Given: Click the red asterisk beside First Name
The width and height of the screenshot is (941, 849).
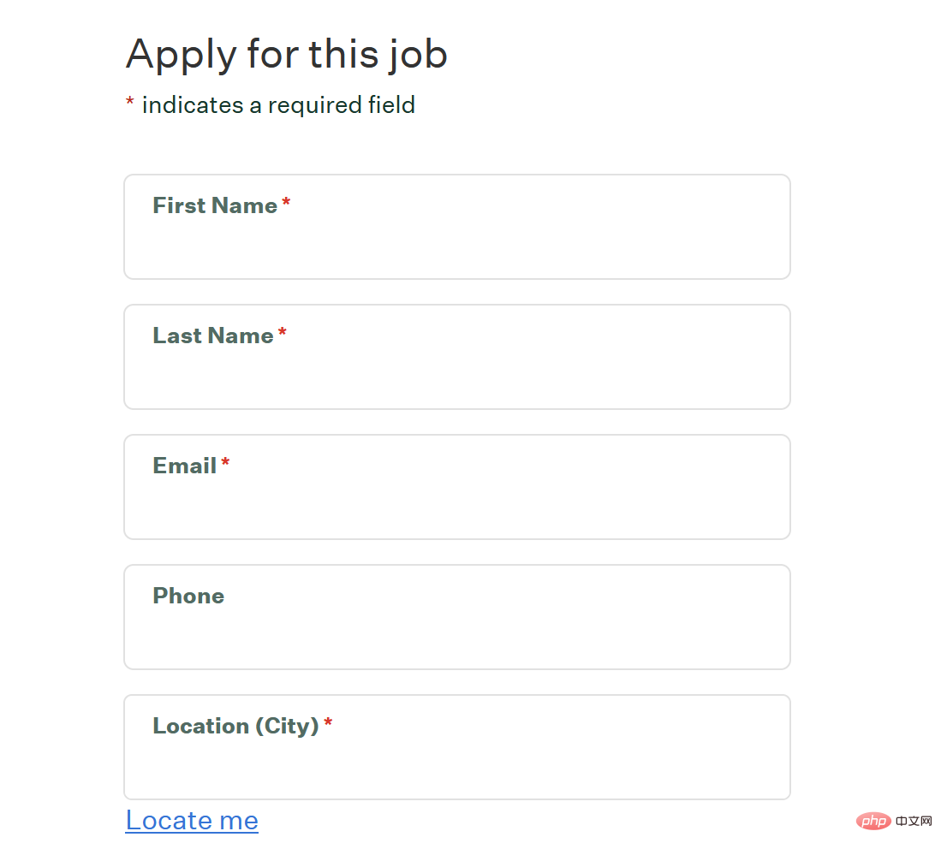Looking at the screenshot, I should tap(286, 203).
